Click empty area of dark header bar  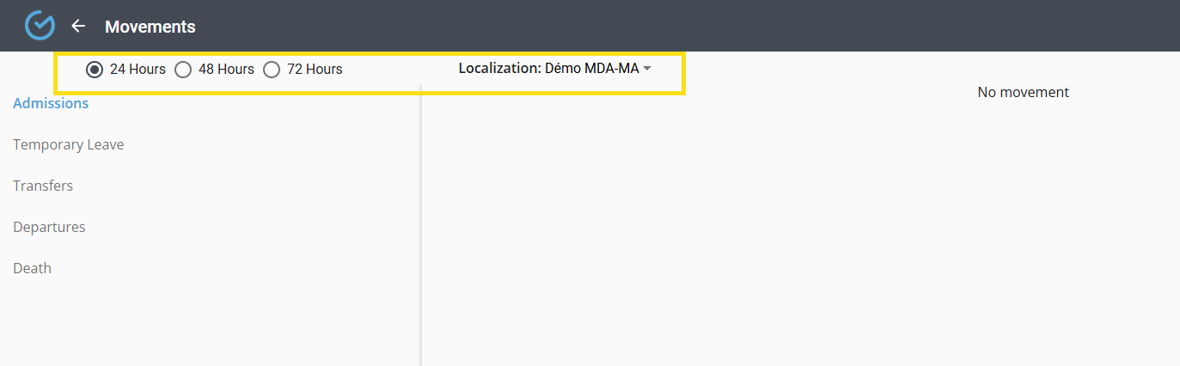[x=688, y=26]
